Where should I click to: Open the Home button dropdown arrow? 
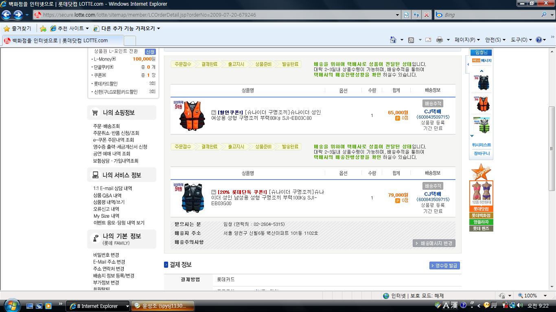401,40
